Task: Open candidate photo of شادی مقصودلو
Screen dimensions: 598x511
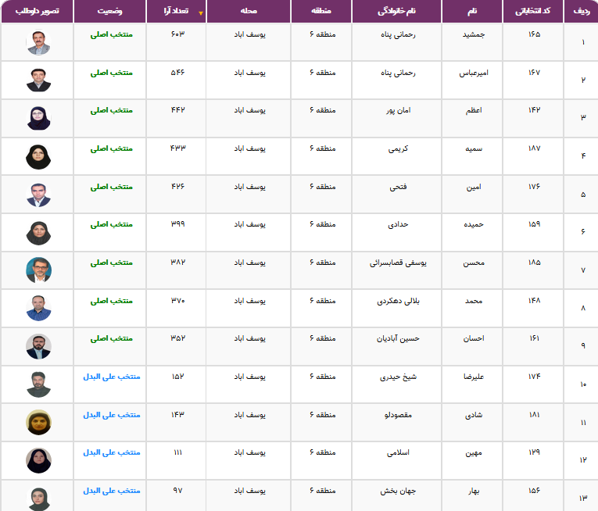Action: pos(38,423)
